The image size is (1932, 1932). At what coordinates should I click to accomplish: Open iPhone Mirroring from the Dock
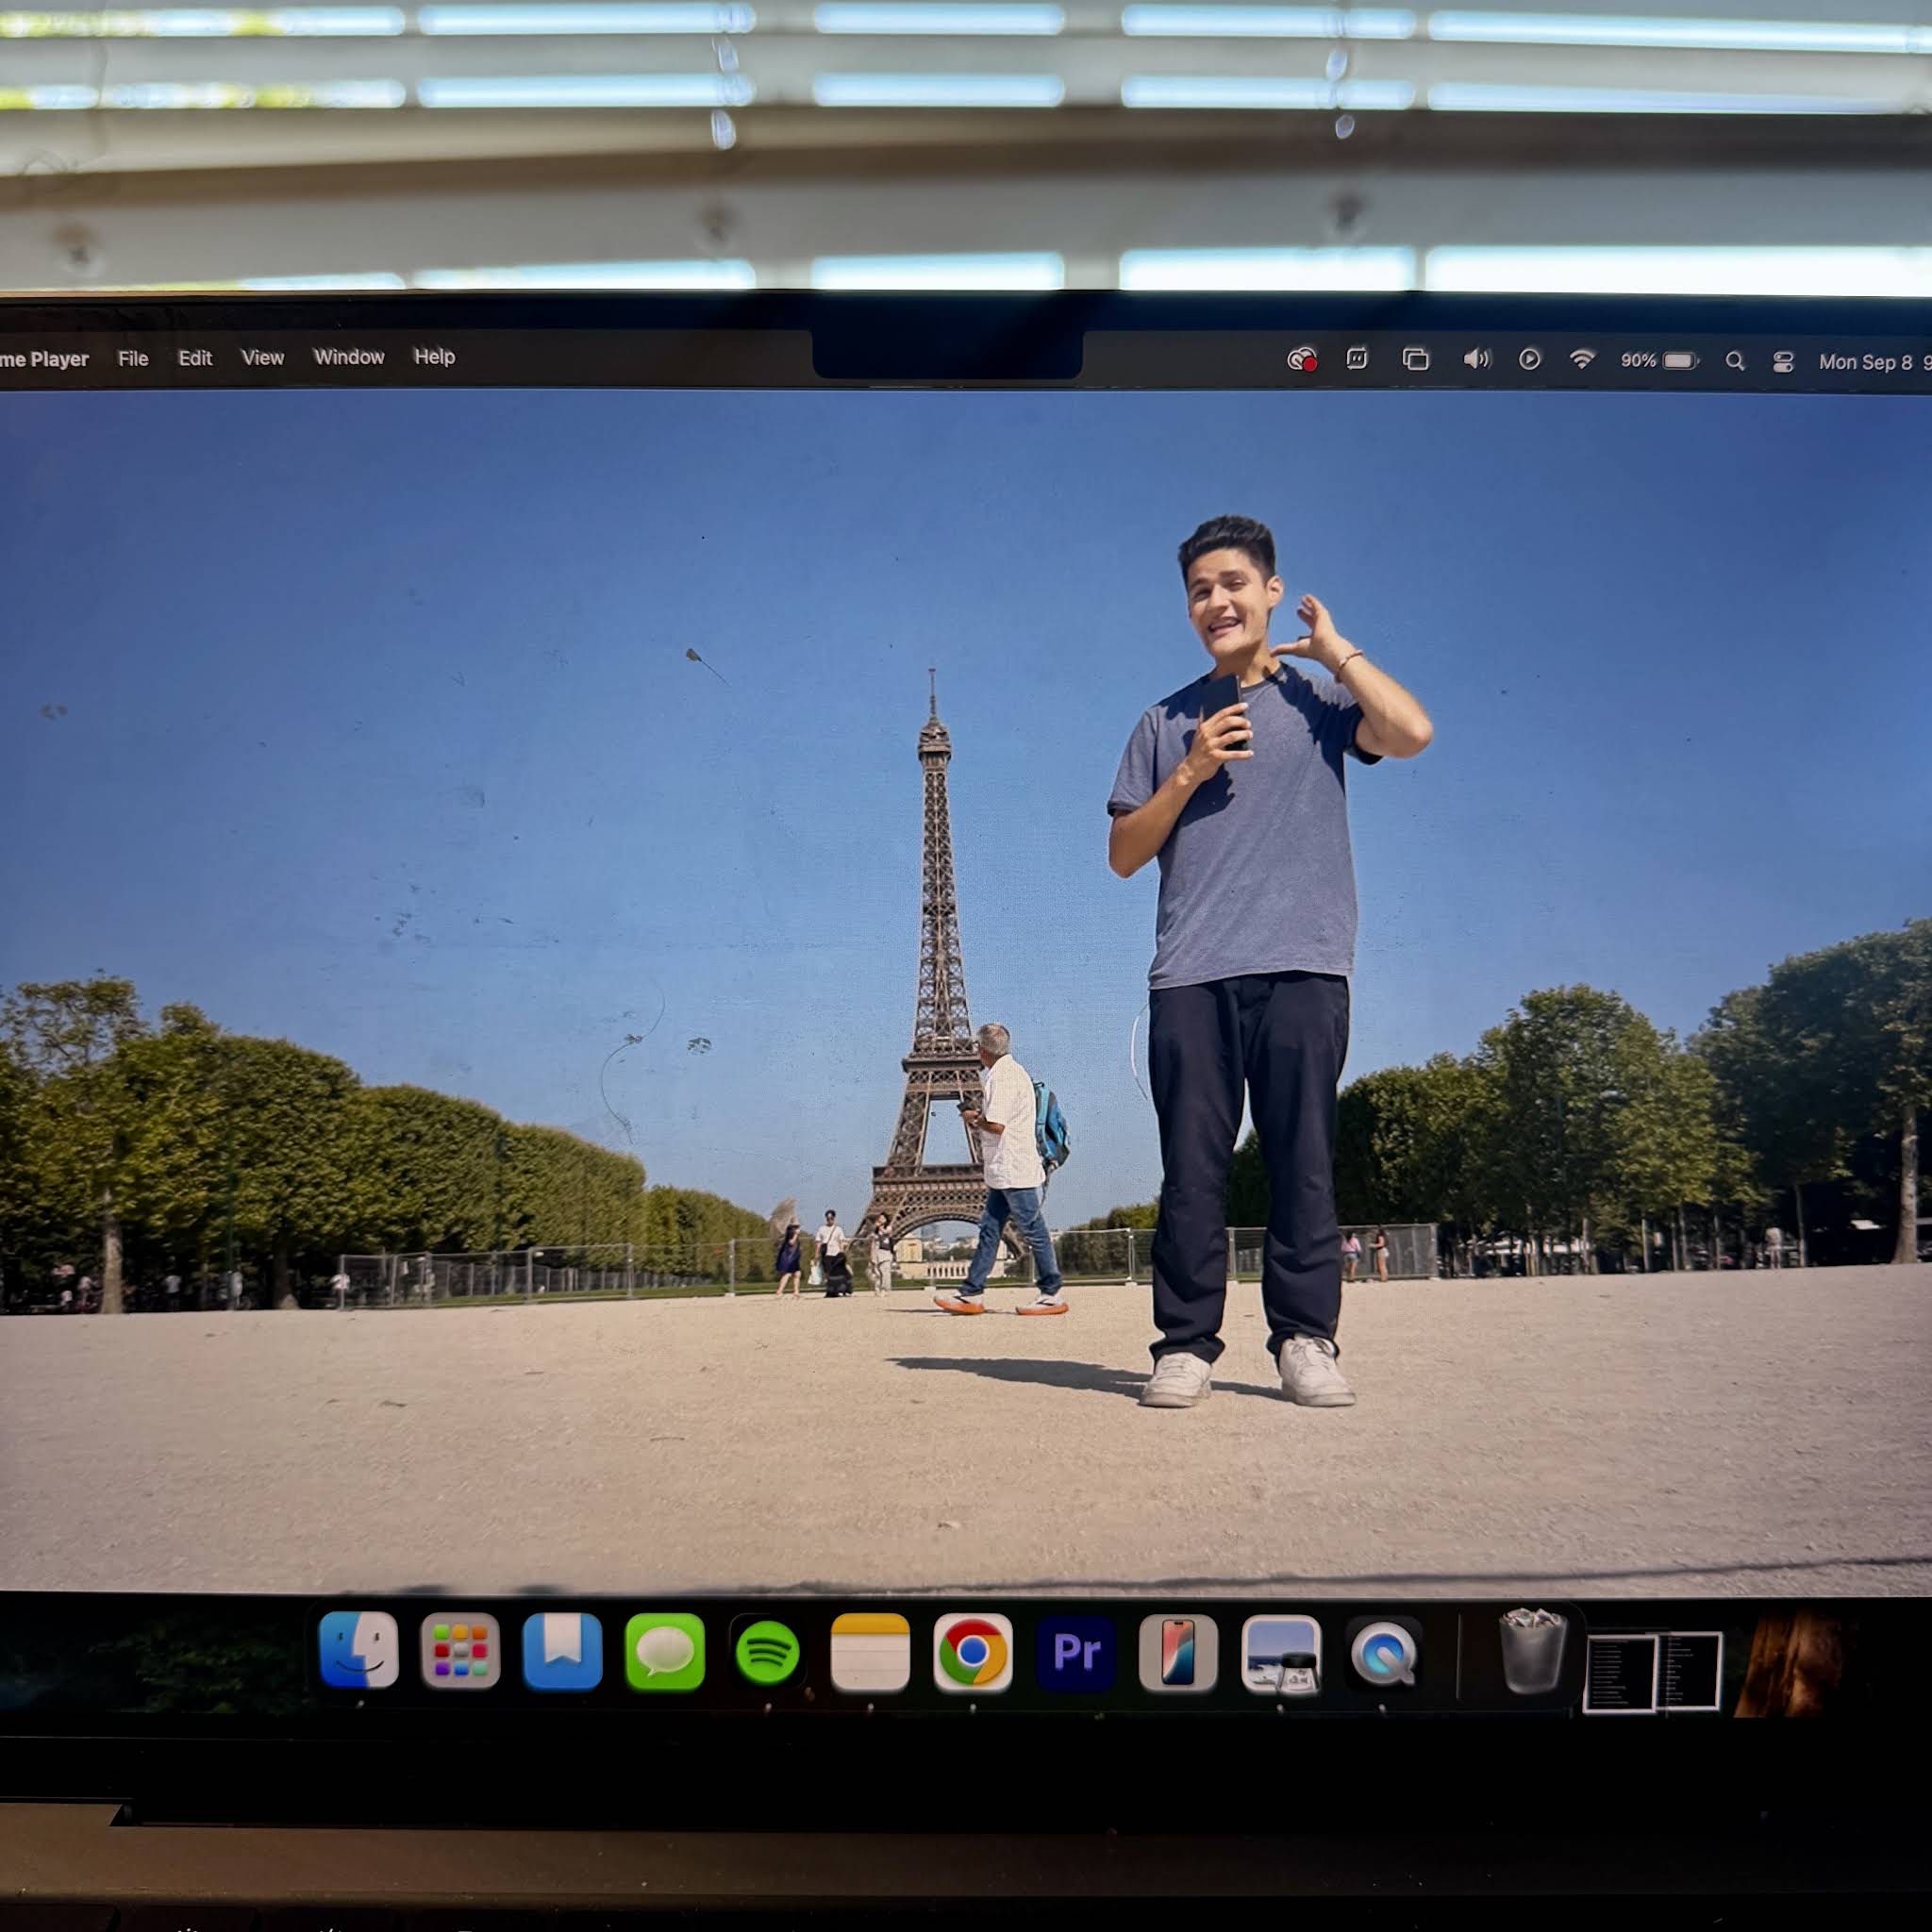pyautogui.click(x=1178, y=1653)
